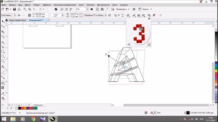Select the Ellipse tool

coord(3,56)
